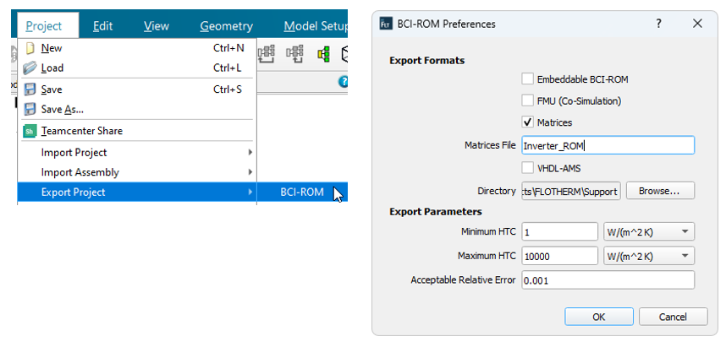
Task: Toggle the VHDL-AMS checkbox
Action: 529,168
